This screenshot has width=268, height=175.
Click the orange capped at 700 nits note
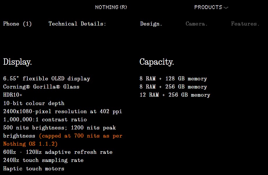coord(81,136)
